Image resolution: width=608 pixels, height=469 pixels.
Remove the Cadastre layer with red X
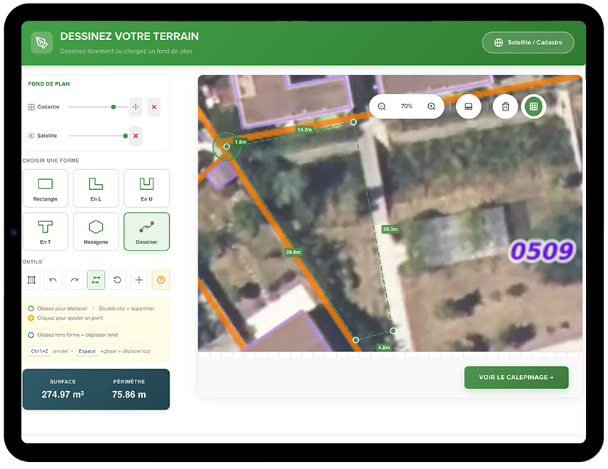tap(154, 107)
